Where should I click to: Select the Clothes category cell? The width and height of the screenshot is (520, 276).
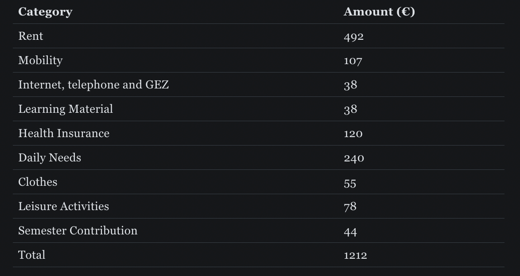[x=38, y=182]
